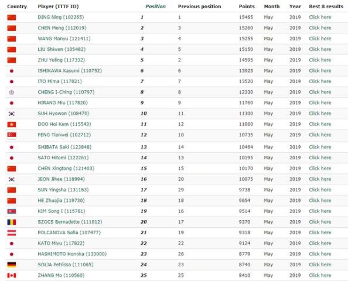Click the Korea flag beside SUH Hyowon
The image size is (348, 281).
point(12,114)
